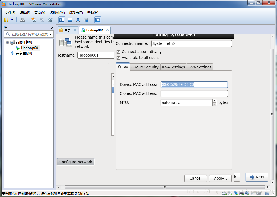This screenshot has height=197, width=277.
Task: Enter full screen mode icon
Action: [x=78, y=20]
